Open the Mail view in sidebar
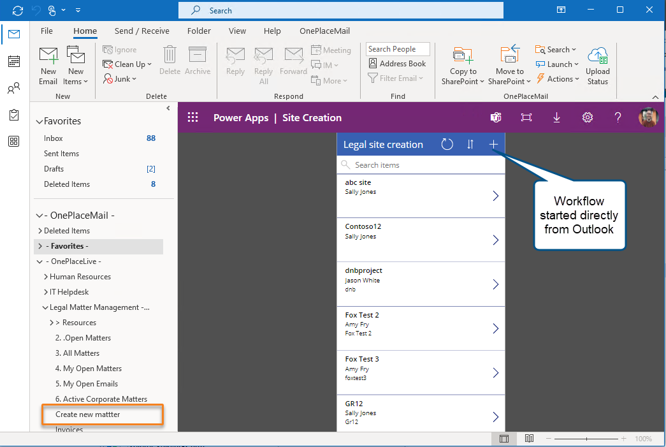The height and width of the screenshot is (447, 666). [14, 34]
